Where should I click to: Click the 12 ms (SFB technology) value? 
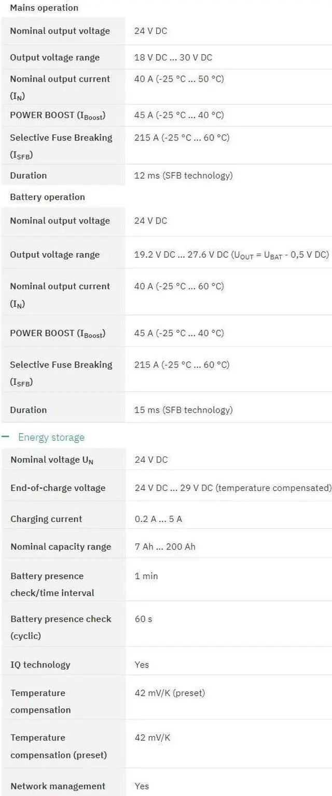click(183, 175)
